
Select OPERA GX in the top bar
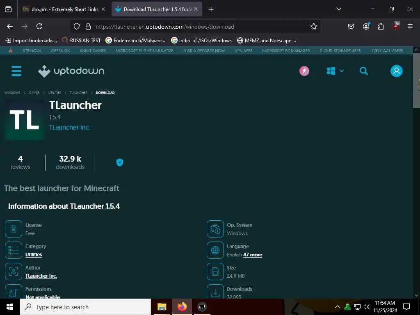coord(61,50)
